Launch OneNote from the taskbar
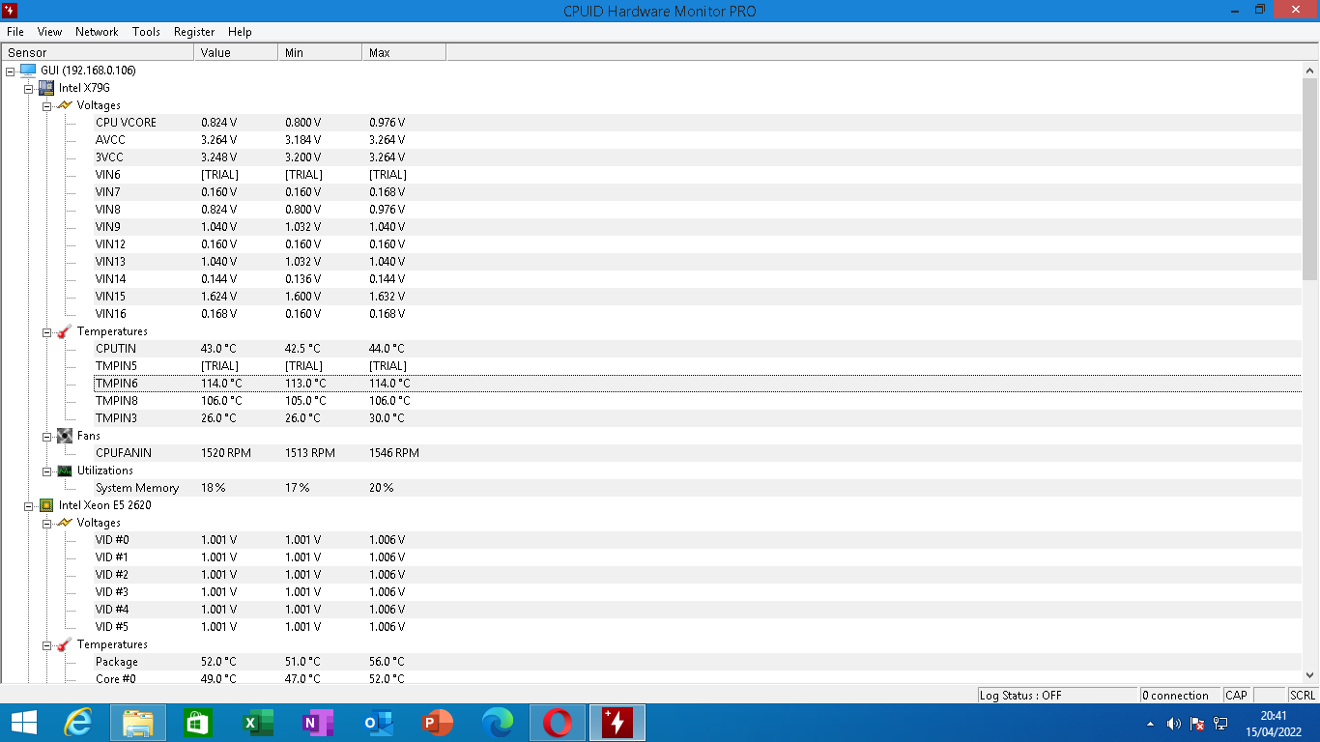Viewport: 1320px width, 742px height. (318, 723)
